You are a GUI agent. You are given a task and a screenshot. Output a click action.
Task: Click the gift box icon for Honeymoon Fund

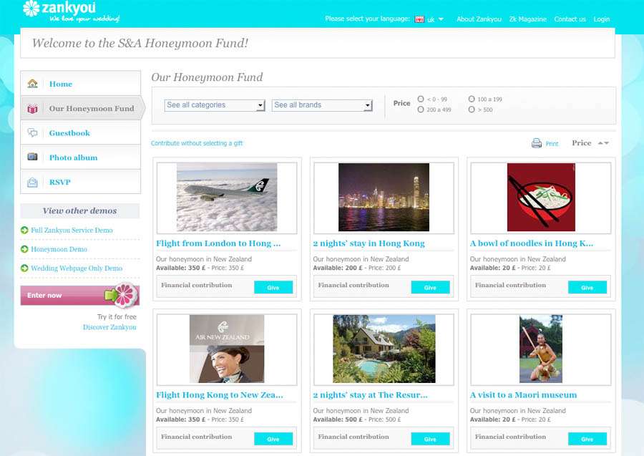[32, 109]
